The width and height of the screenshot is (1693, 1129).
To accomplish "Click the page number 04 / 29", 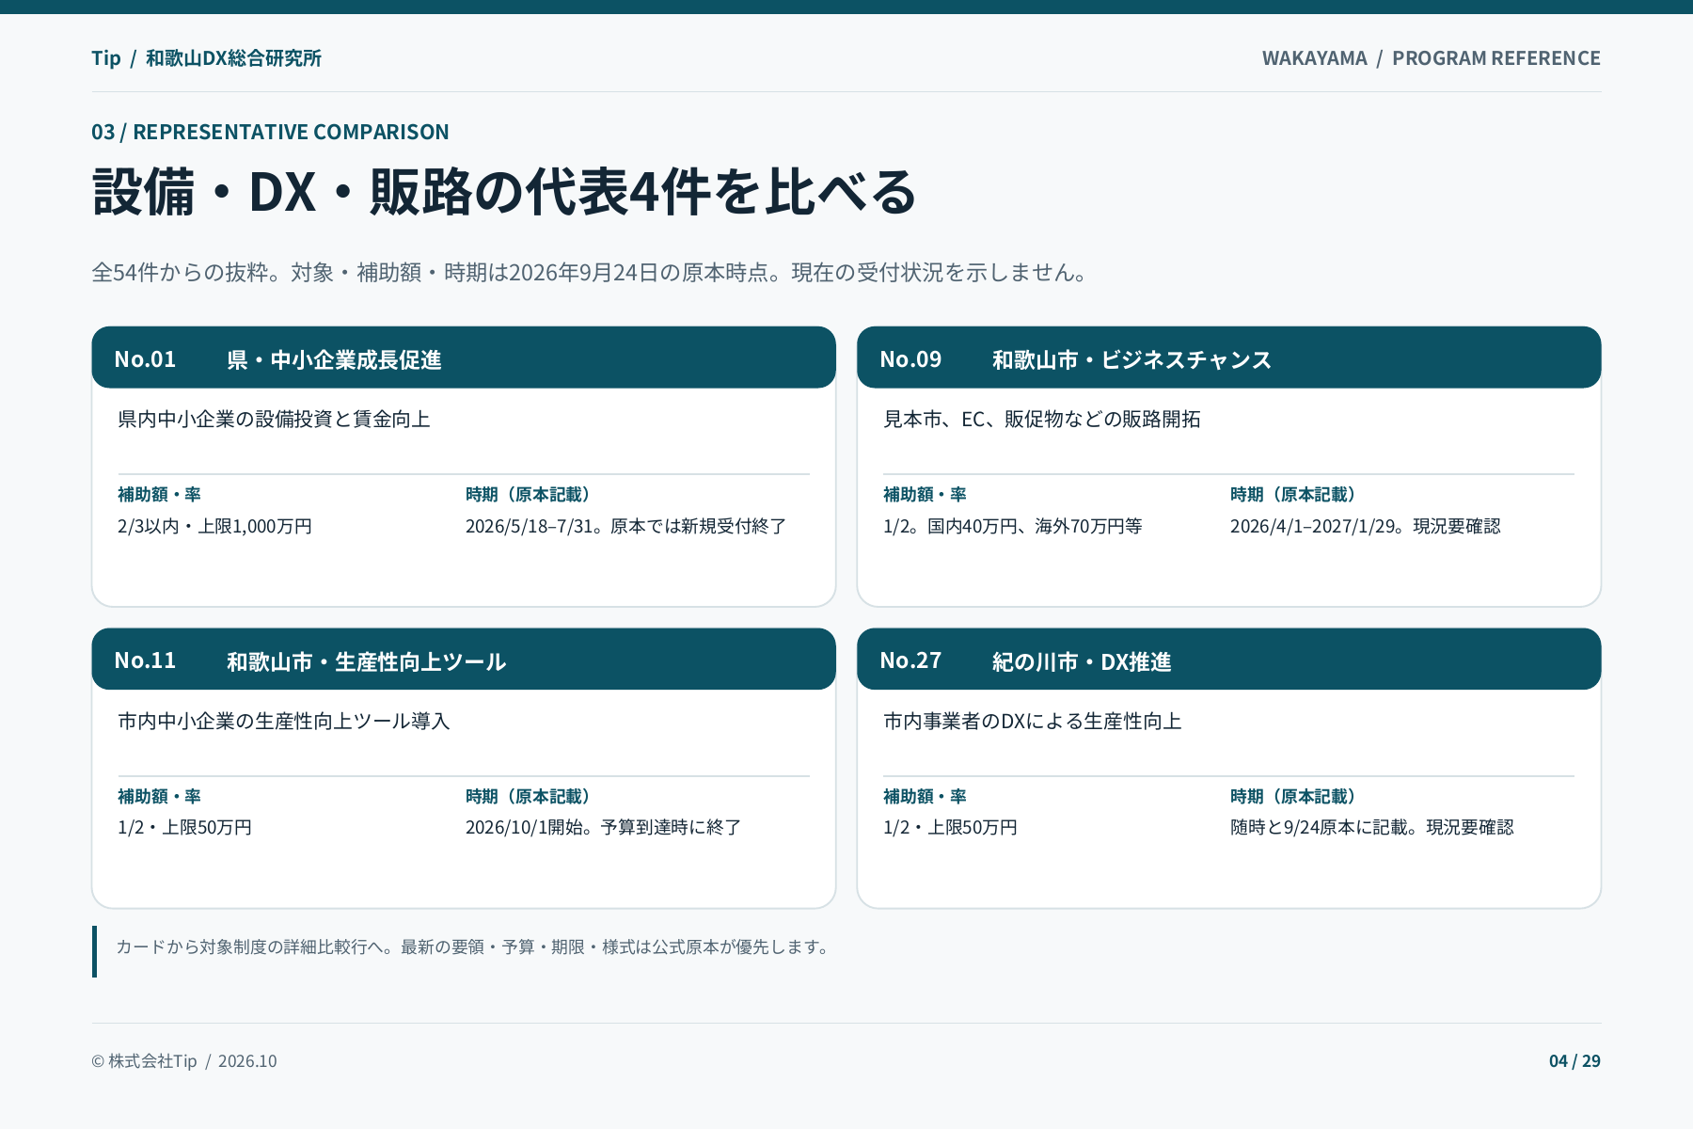I will [x=1574, y=1061].
